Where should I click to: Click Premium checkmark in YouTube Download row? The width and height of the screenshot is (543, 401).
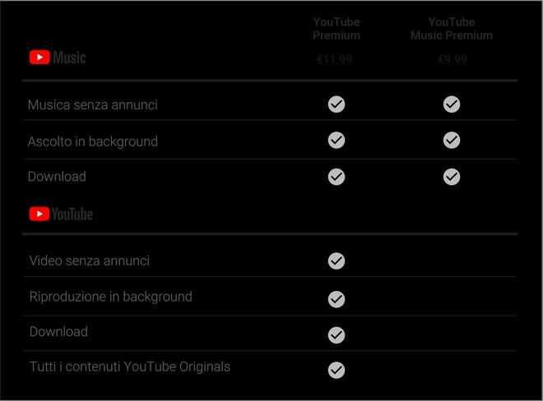click(x=336, y=334)
